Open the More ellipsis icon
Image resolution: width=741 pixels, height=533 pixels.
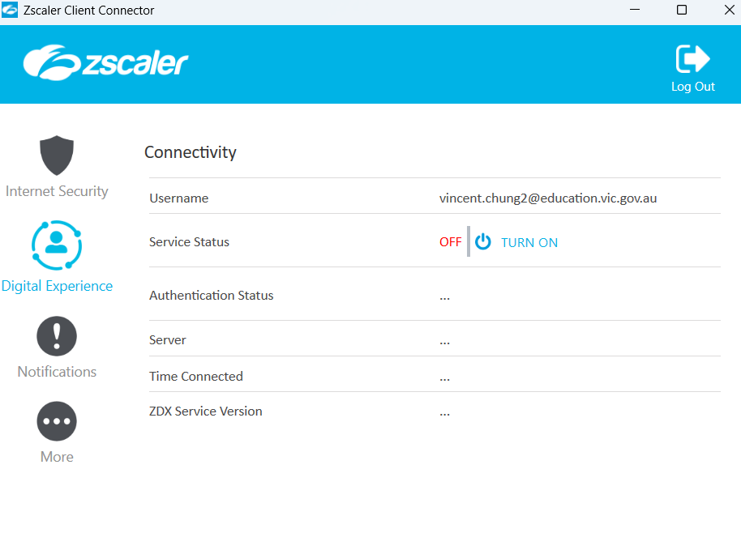point(57,421)
